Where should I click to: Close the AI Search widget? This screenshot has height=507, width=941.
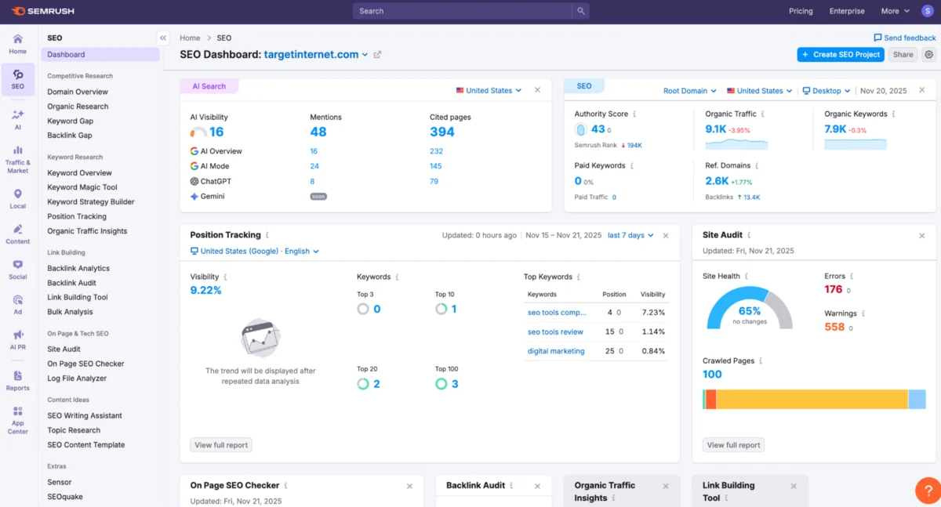click(537, 90)
